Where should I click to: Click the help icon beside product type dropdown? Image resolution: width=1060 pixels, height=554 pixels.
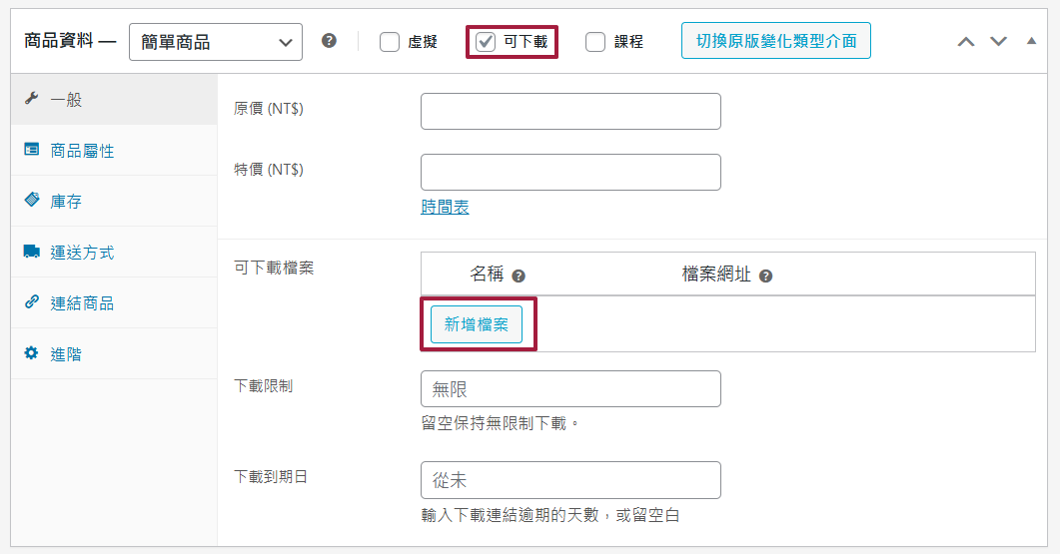pyautogui.click(x=330, y=41)
